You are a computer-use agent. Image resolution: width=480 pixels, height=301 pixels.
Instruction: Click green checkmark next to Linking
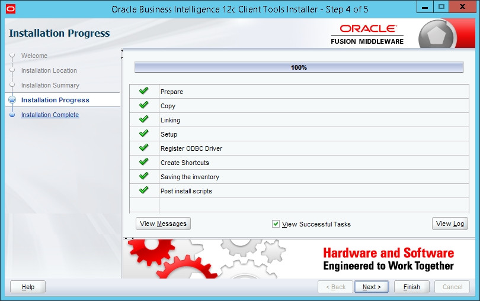[x=143, y=119]
